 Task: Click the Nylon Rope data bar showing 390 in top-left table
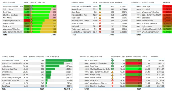point(41,9)
